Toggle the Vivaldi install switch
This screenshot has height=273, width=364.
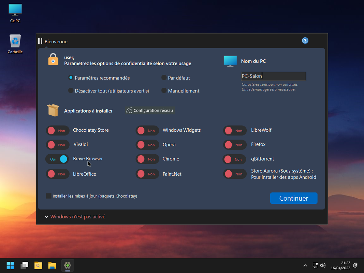tap(58, 145)
